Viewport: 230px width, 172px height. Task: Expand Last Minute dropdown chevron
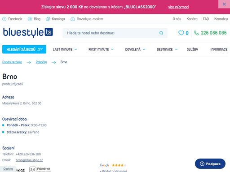pyautogui.click(x=75, y=49)
